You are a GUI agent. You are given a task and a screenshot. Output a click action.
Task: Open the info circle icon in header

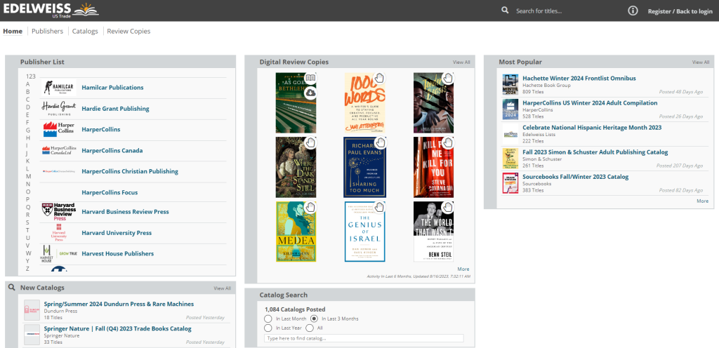click(x=633, y=11)
